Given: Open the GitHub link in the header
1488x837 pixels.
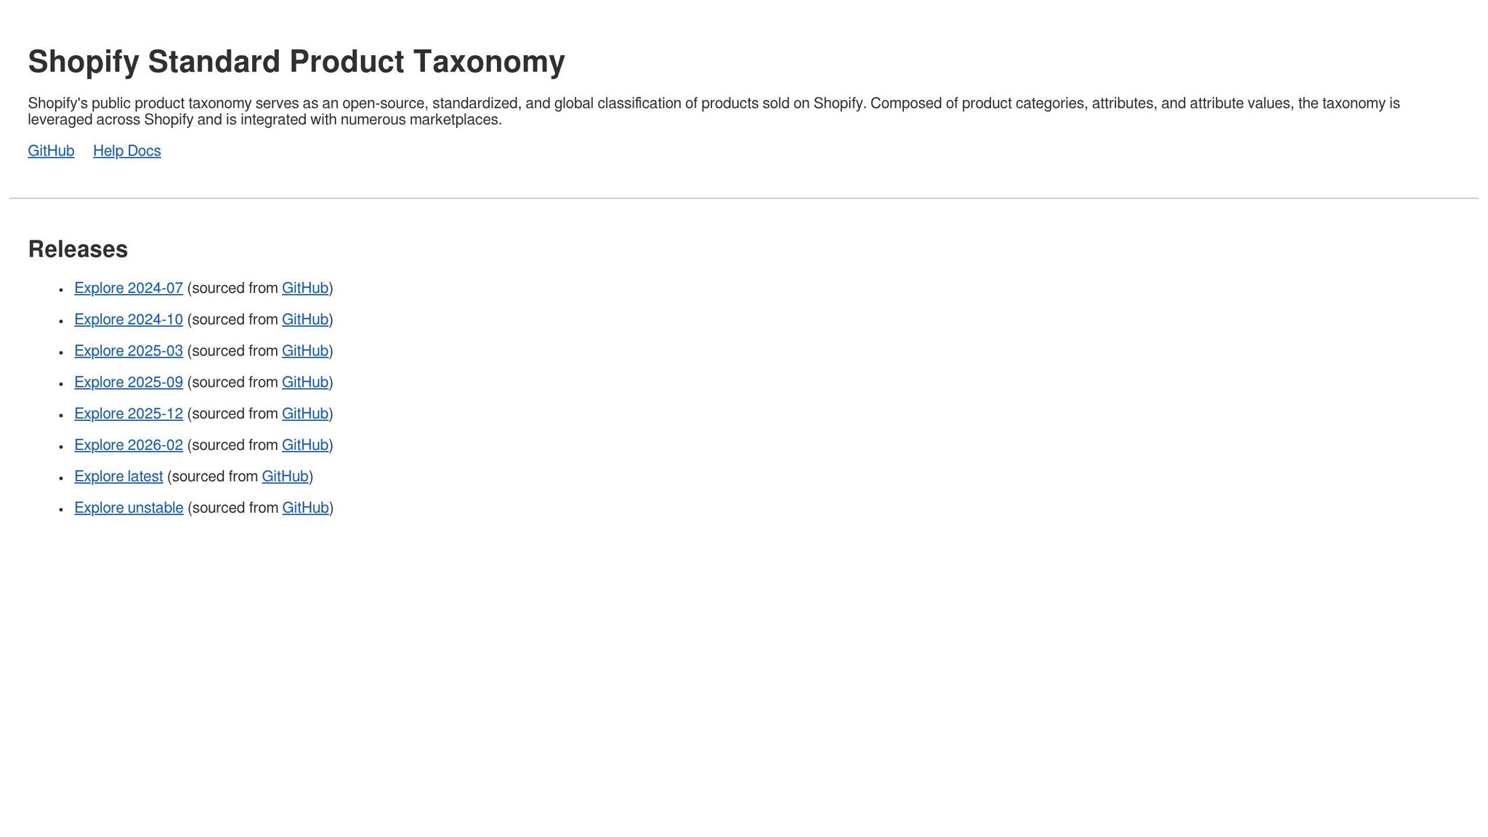Looking at the screenshot, I should [49, 150].
